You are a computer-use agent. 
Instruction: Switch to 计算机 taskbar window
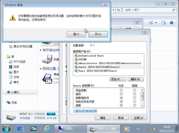pyautogui.click(x=71, y=129)
